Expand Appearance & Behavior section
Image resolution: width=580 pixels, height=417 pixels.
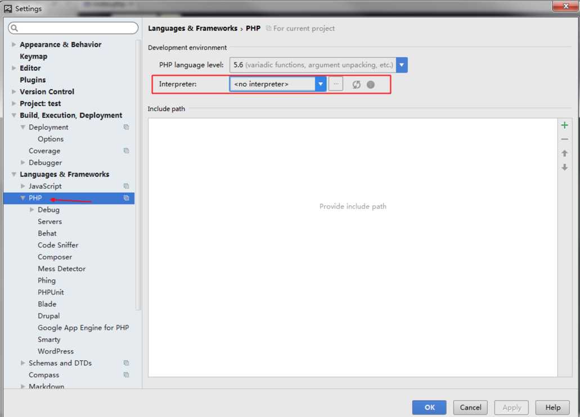(x=14, y=44)
